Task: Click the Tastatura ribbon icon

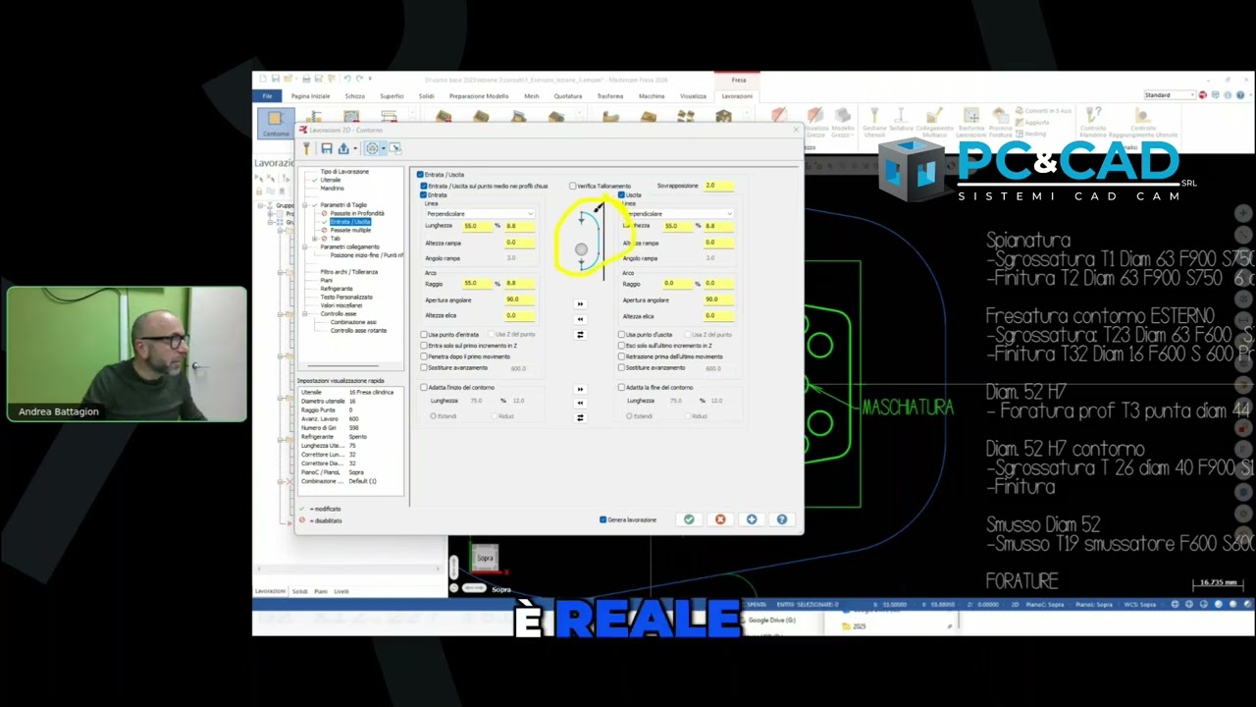Action: tap(902, 121)
